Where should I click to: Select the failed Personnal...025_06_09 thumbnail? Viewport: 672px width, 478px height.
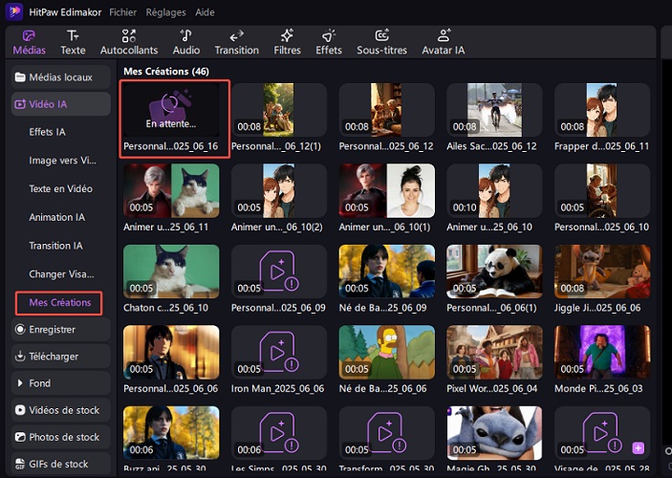[x=278, y=272]
